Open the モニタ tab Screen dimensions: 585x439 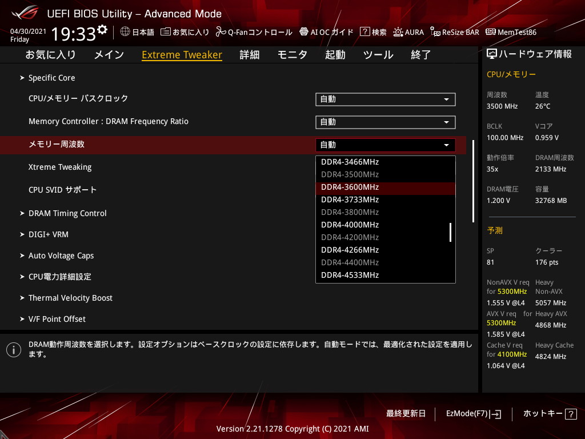292,54
